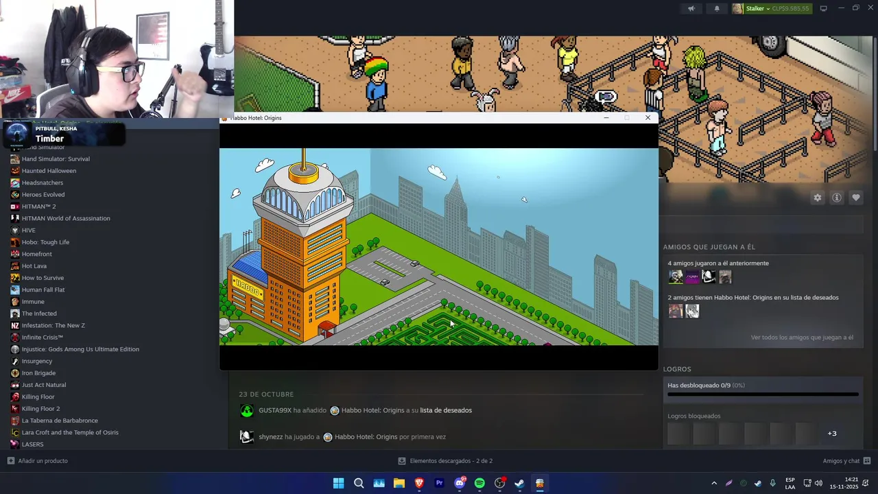Click Steam library page scrollbar
The image size is (878, 494).
pyautogui.click(x=874, y=93)
